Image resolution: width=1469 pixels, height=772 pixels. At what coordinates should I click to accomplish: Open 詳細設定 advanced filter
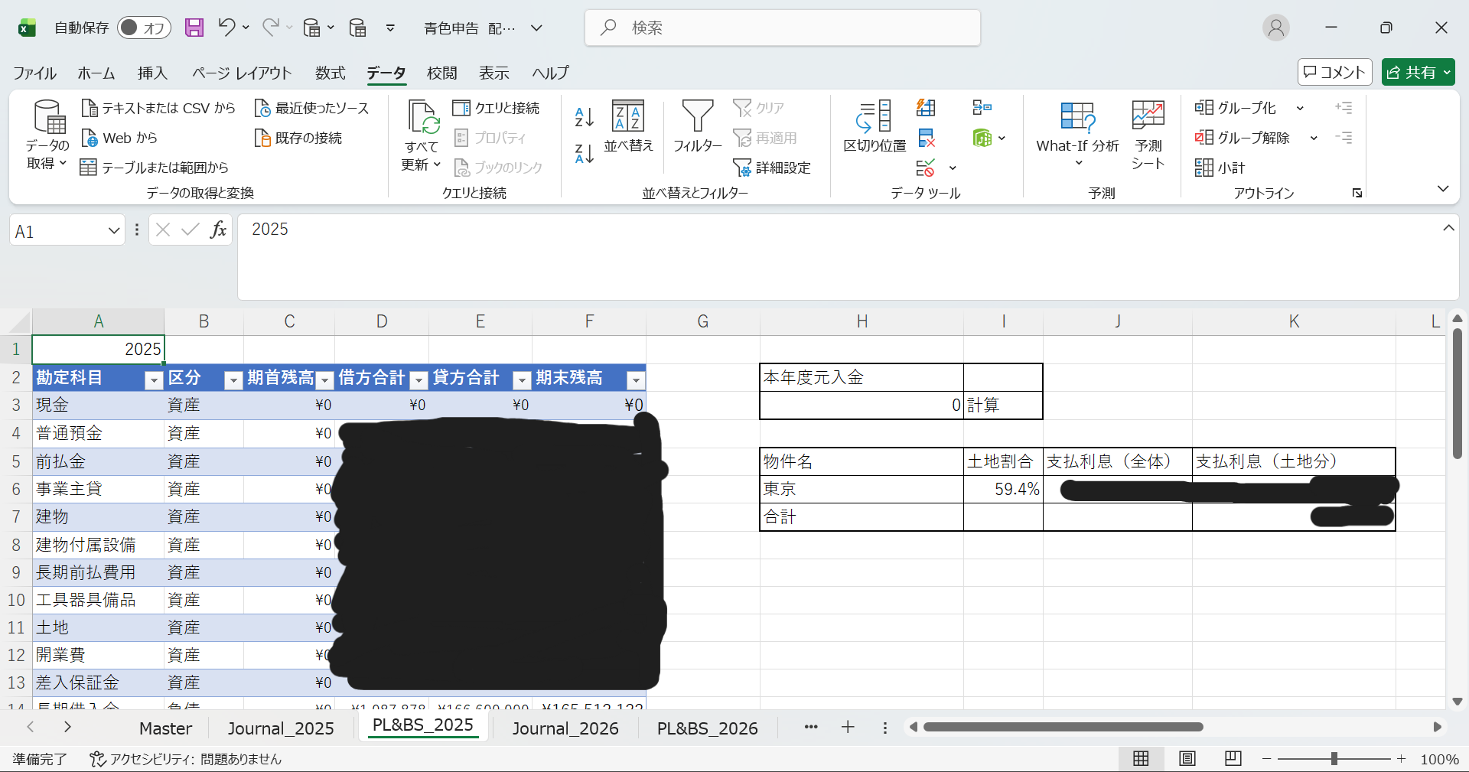pos(772,167)
